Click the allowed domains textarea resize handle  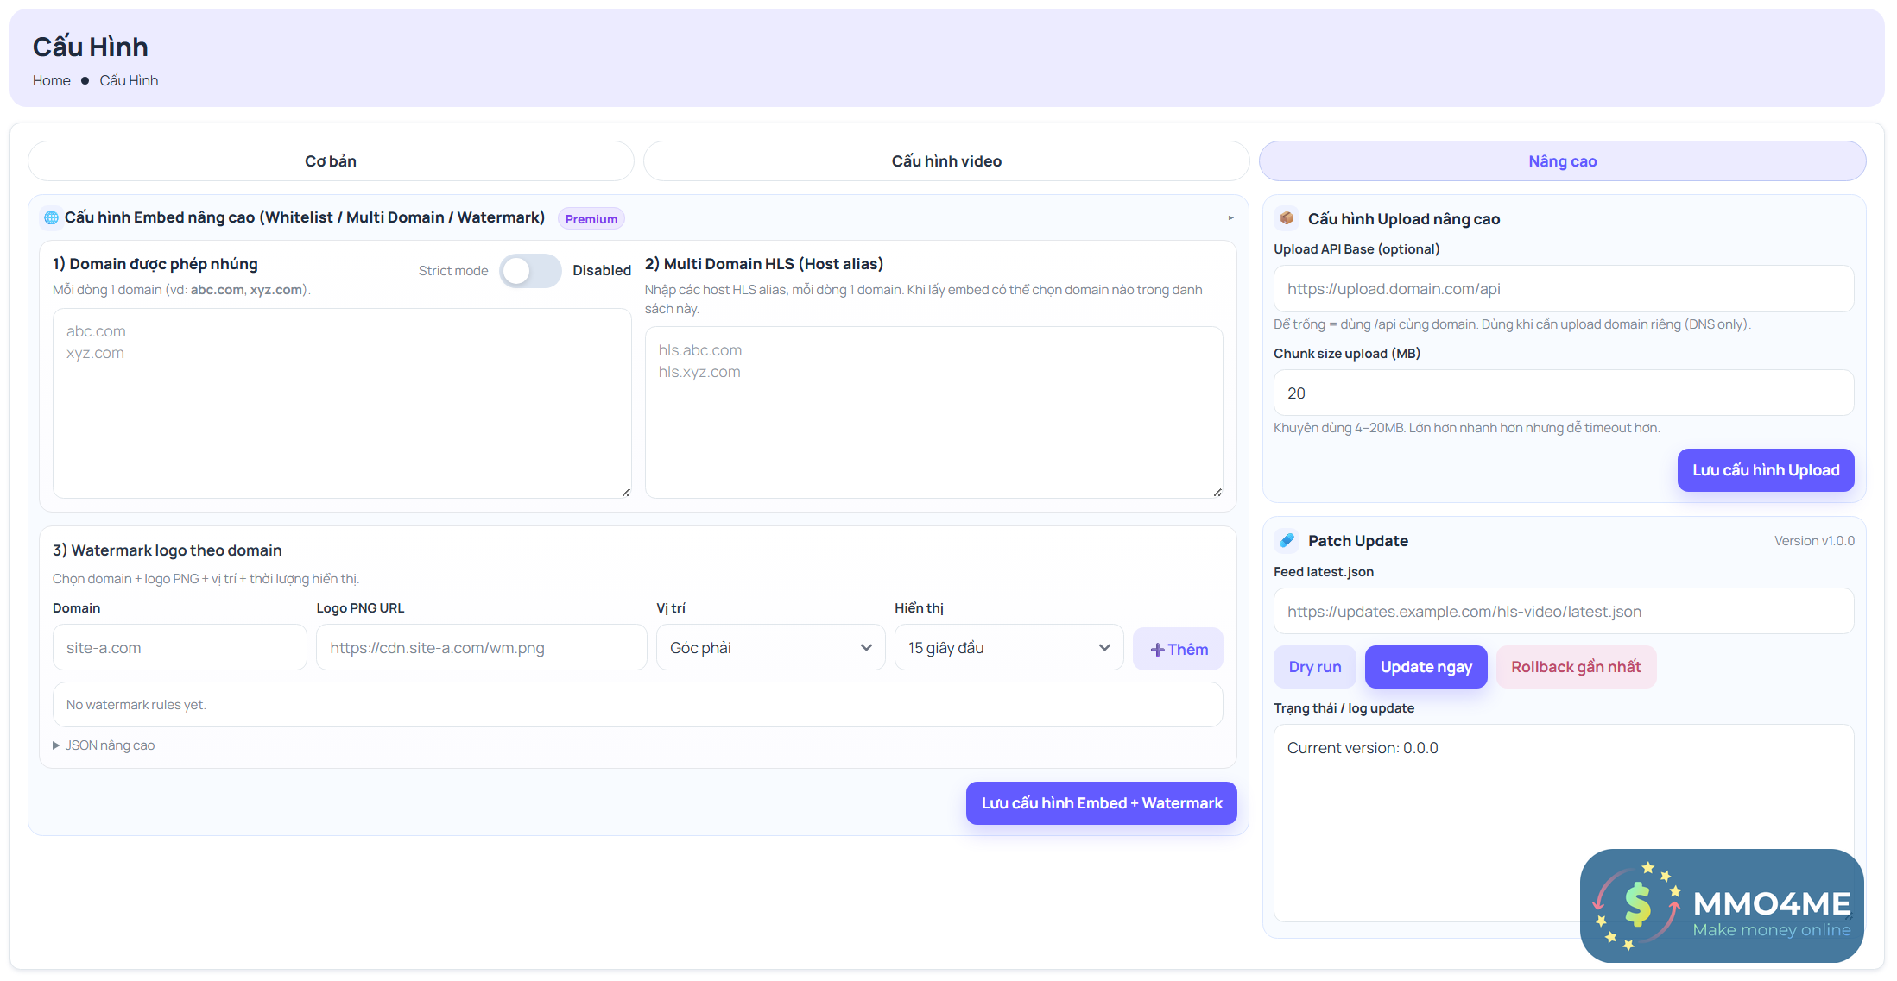[x=626, y=493]
